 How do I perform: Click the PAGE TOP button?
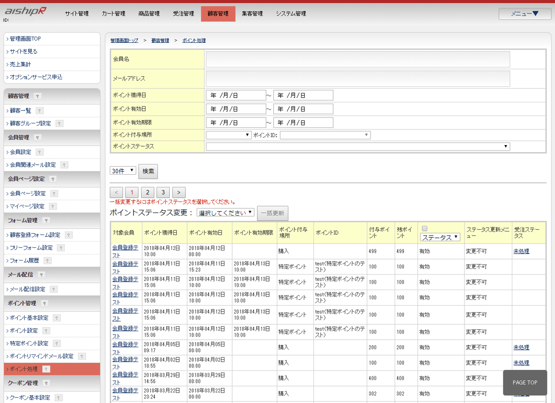[525, 382]
